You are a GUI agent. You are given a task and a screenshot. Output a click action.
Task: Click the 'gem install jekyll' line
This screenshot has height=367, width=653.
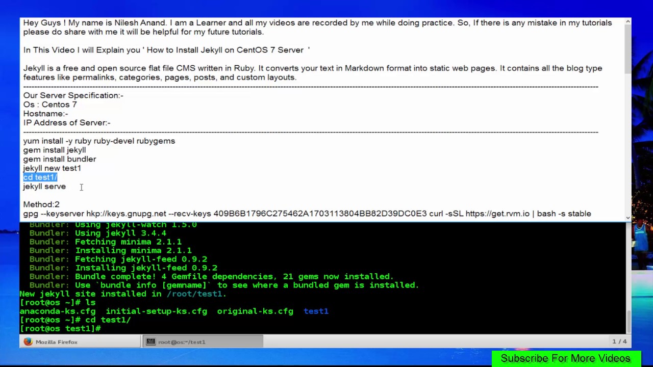pos(55,150)
